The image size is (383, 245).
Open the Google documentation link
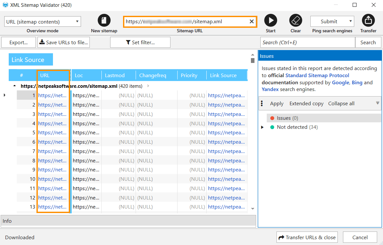coord(340,83)
